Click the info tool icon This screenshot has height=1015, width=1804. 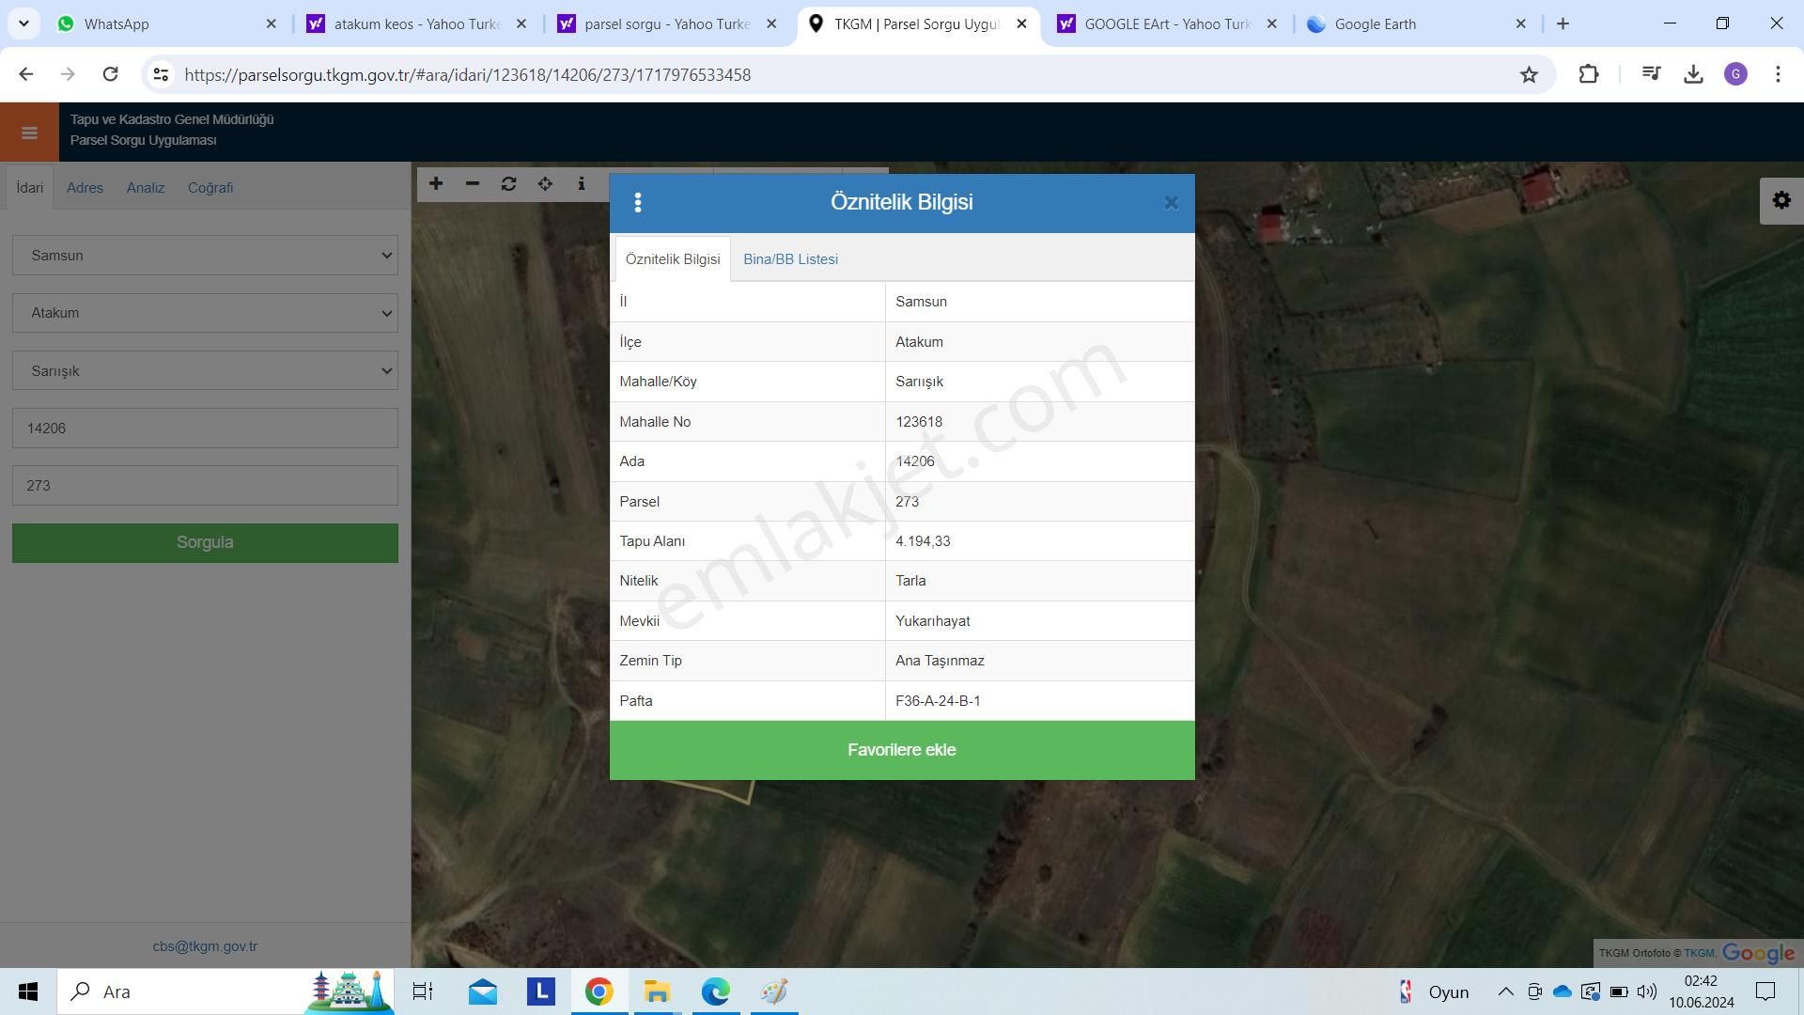point(582,183)
